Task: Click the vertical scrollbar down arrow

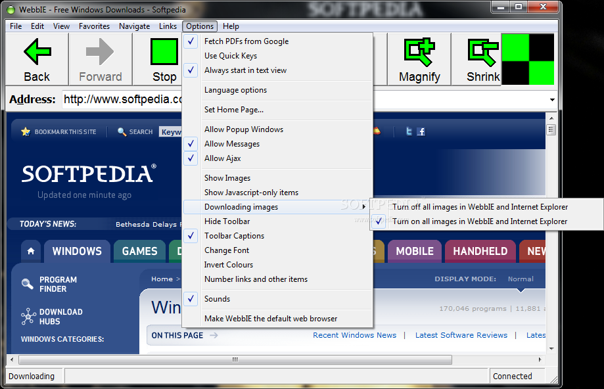Action: (x=551, y=348)
